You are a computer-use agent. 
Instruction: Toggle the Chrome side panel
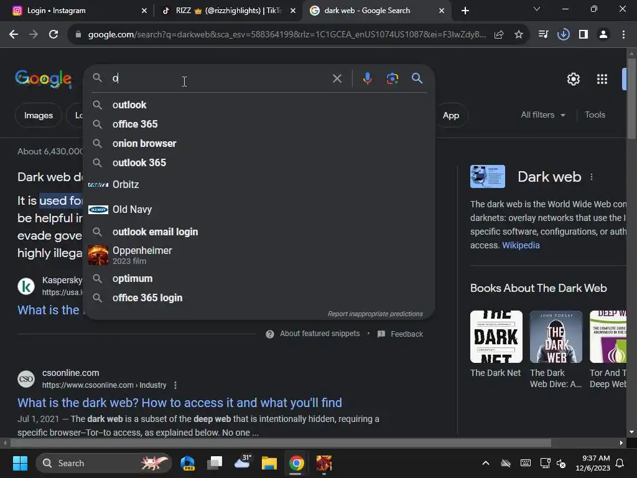(584, 35)
